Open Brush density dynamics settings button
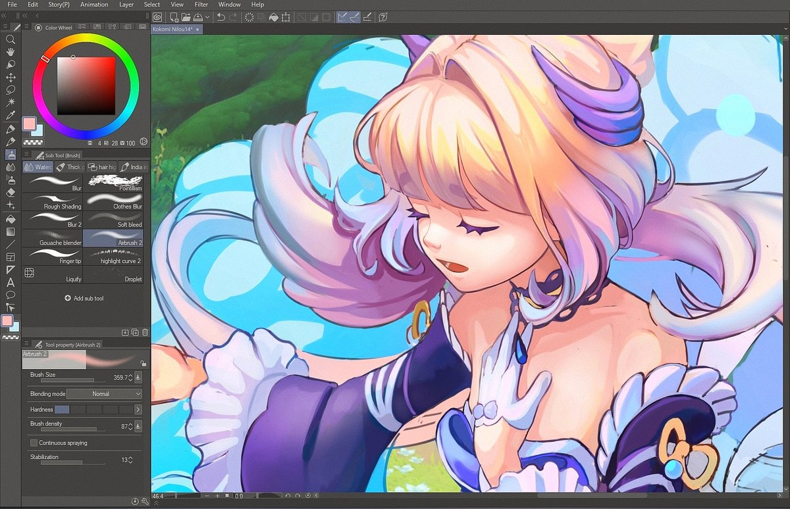This screenshot has width=790, height=509. pyautogui.click(x=138, y=427)
